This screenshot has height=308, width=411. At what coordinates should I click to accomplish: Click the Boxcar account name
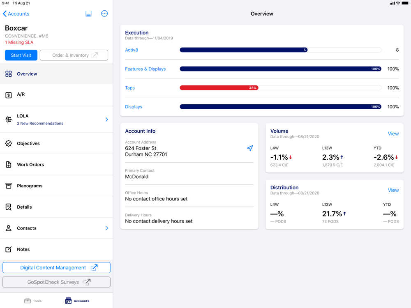(16, 28)
